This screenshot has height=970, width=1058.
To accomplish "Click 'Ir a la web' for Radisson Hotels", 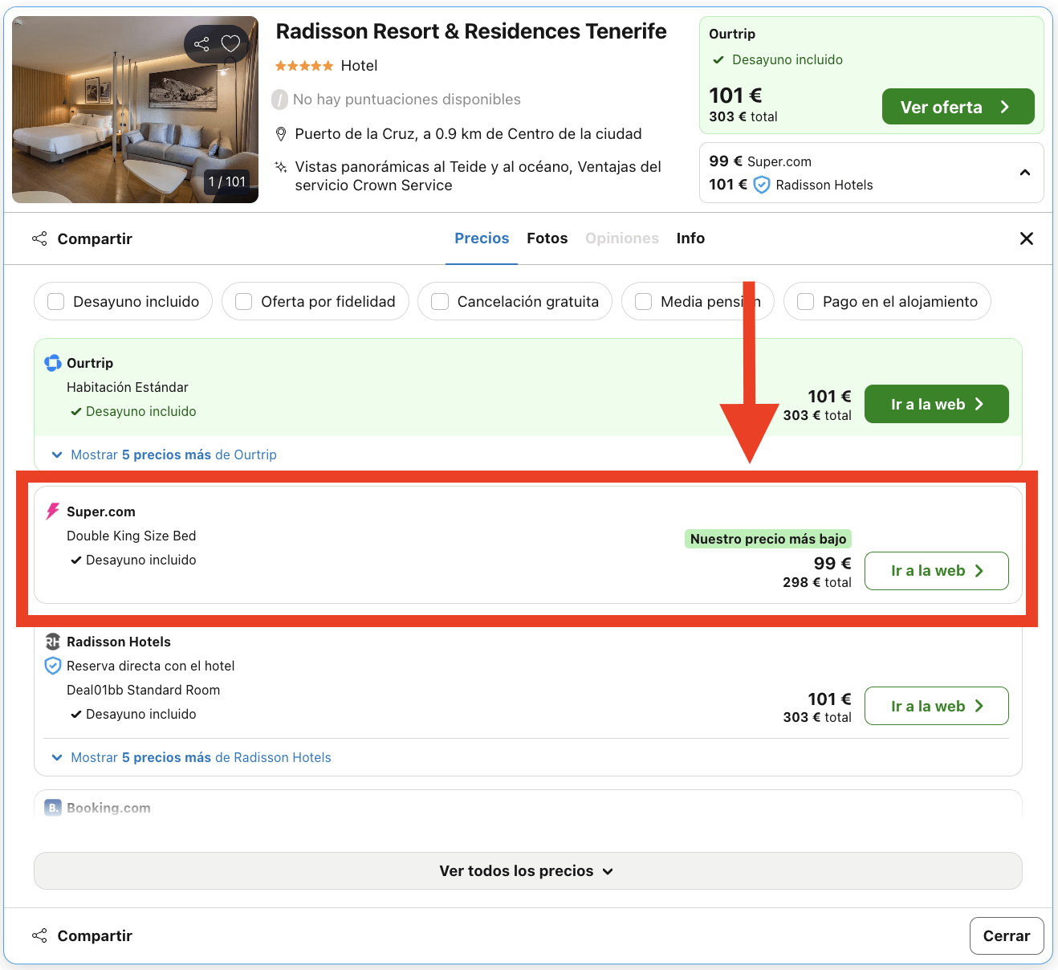I will point(936,706).
